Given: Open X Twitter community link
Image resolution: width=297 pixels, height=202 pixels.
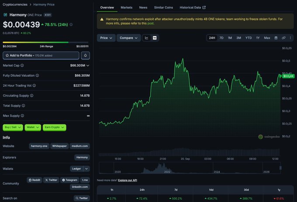Looking at the screenshot, I should click(51, 180).
